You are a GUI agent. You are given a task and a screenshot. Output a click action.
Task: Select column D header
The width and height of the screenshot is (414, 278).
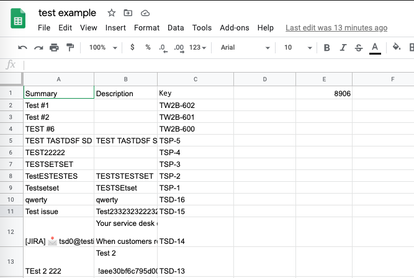(264, 79)
